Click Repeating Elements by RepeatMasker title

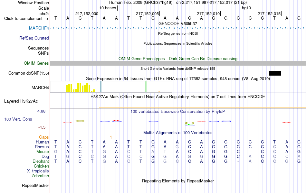point(178,181)
